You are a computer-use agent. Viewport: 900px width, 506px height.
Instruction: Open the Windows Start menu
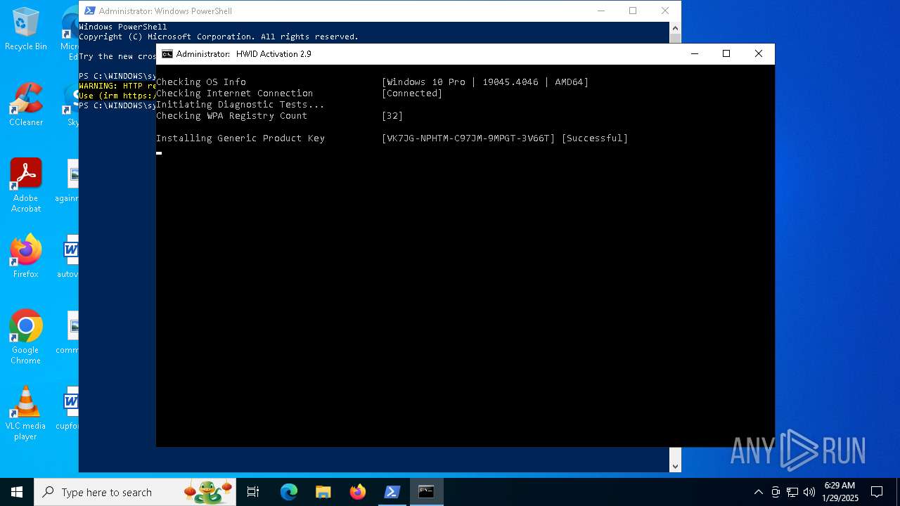[x=17, y=492]
